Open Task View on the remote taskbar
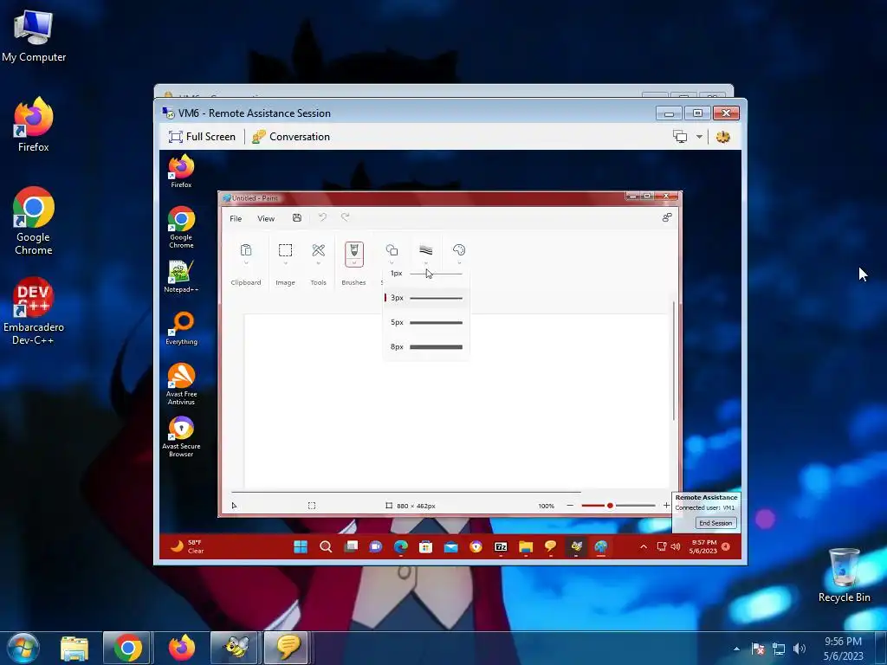Image resolution: width=887 pixels, height=665 pixels. click(351, 546)
